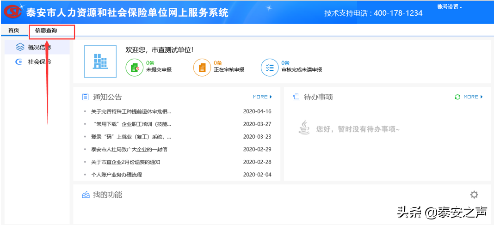The width and height of the screenshot is (494, 225).
Task: Select 概况信息 in the sidebar
Action: 37,47
